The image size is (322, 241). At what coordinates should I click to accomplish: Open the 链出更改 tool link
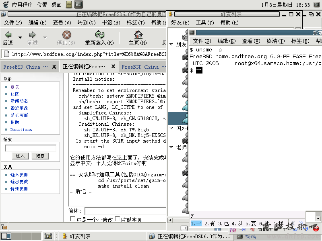click(x=19, y=182)
